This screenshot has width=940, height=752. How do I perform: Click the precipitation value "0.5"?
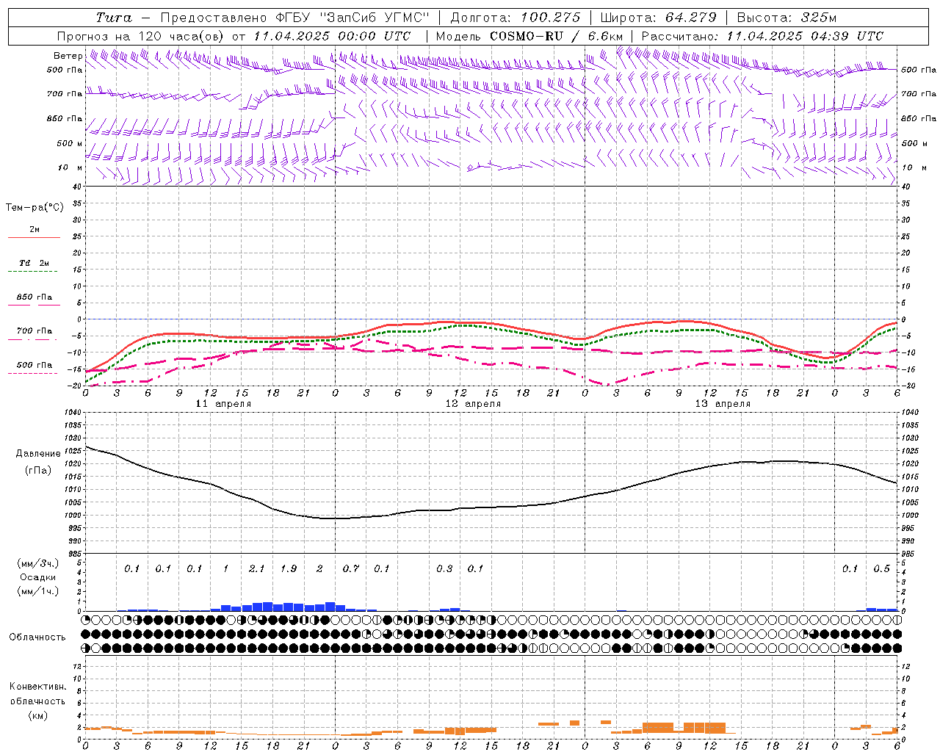point(881,568)
